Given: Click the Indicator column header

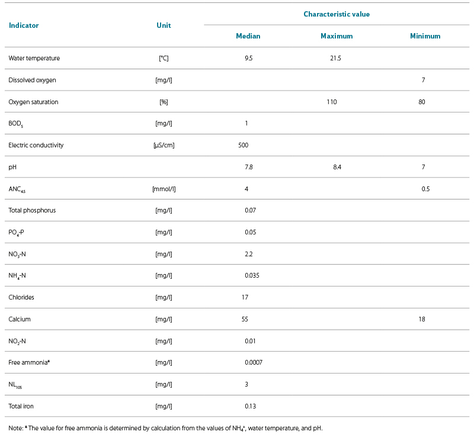Looking at the screenshot, I should tap(24, 25).
